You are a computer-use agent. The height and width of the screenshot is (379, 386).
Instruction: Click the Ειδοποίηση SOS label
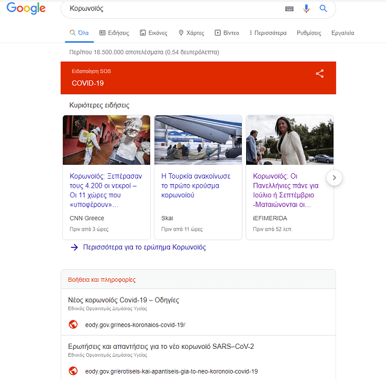(91, 71)
